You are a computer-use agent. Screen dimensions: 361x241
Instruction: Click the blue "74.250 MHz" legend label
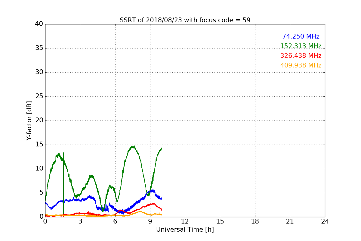pos(301,36)
